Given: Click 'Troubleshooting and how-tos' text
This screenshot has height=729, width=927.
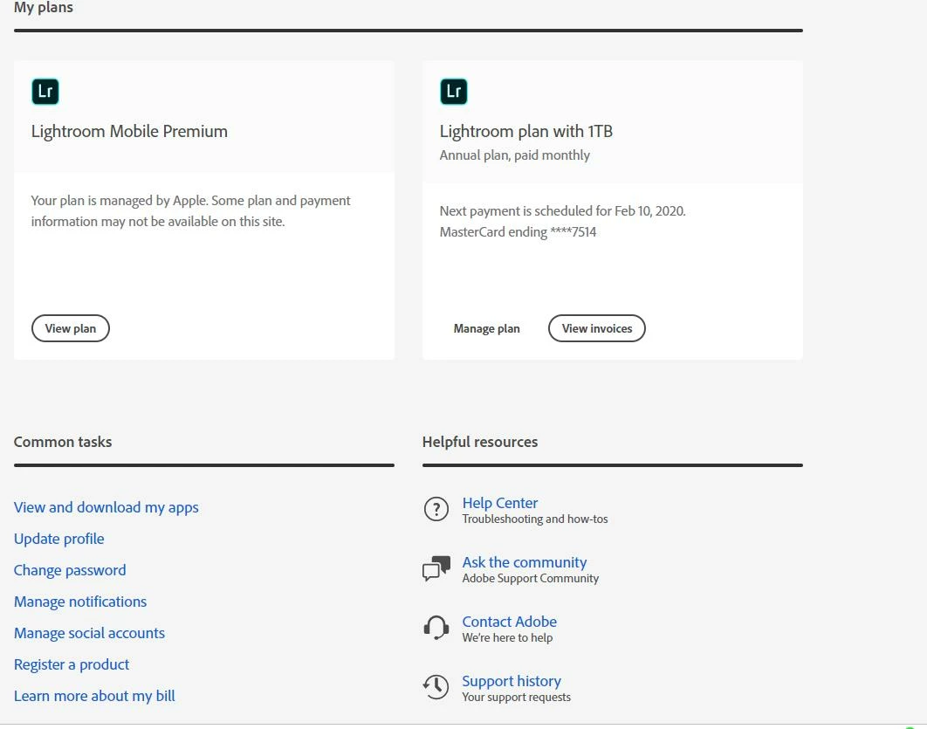Looking at the screenshot, I should pyautogui.click(x=535, y=519).
